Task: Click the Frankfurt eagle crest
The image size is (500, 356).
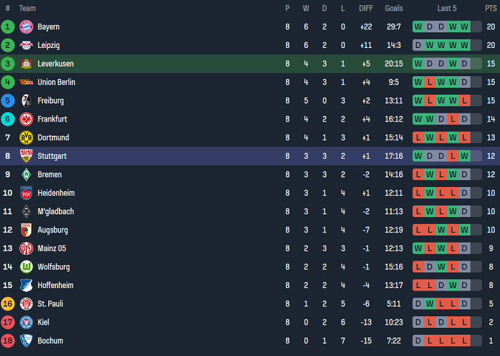Action: coord(26,119)
